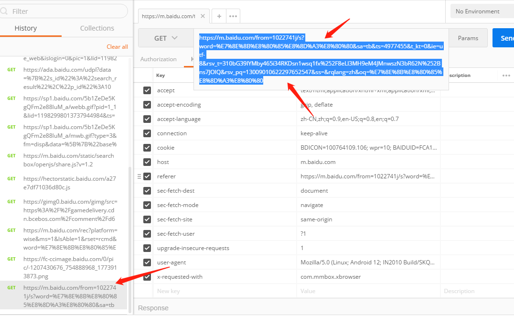Open the sp1.baidu.com webb.gif history entry
The height and width of the screenshot is (317, 514).
pyautogui.click(x=64, y=107)
